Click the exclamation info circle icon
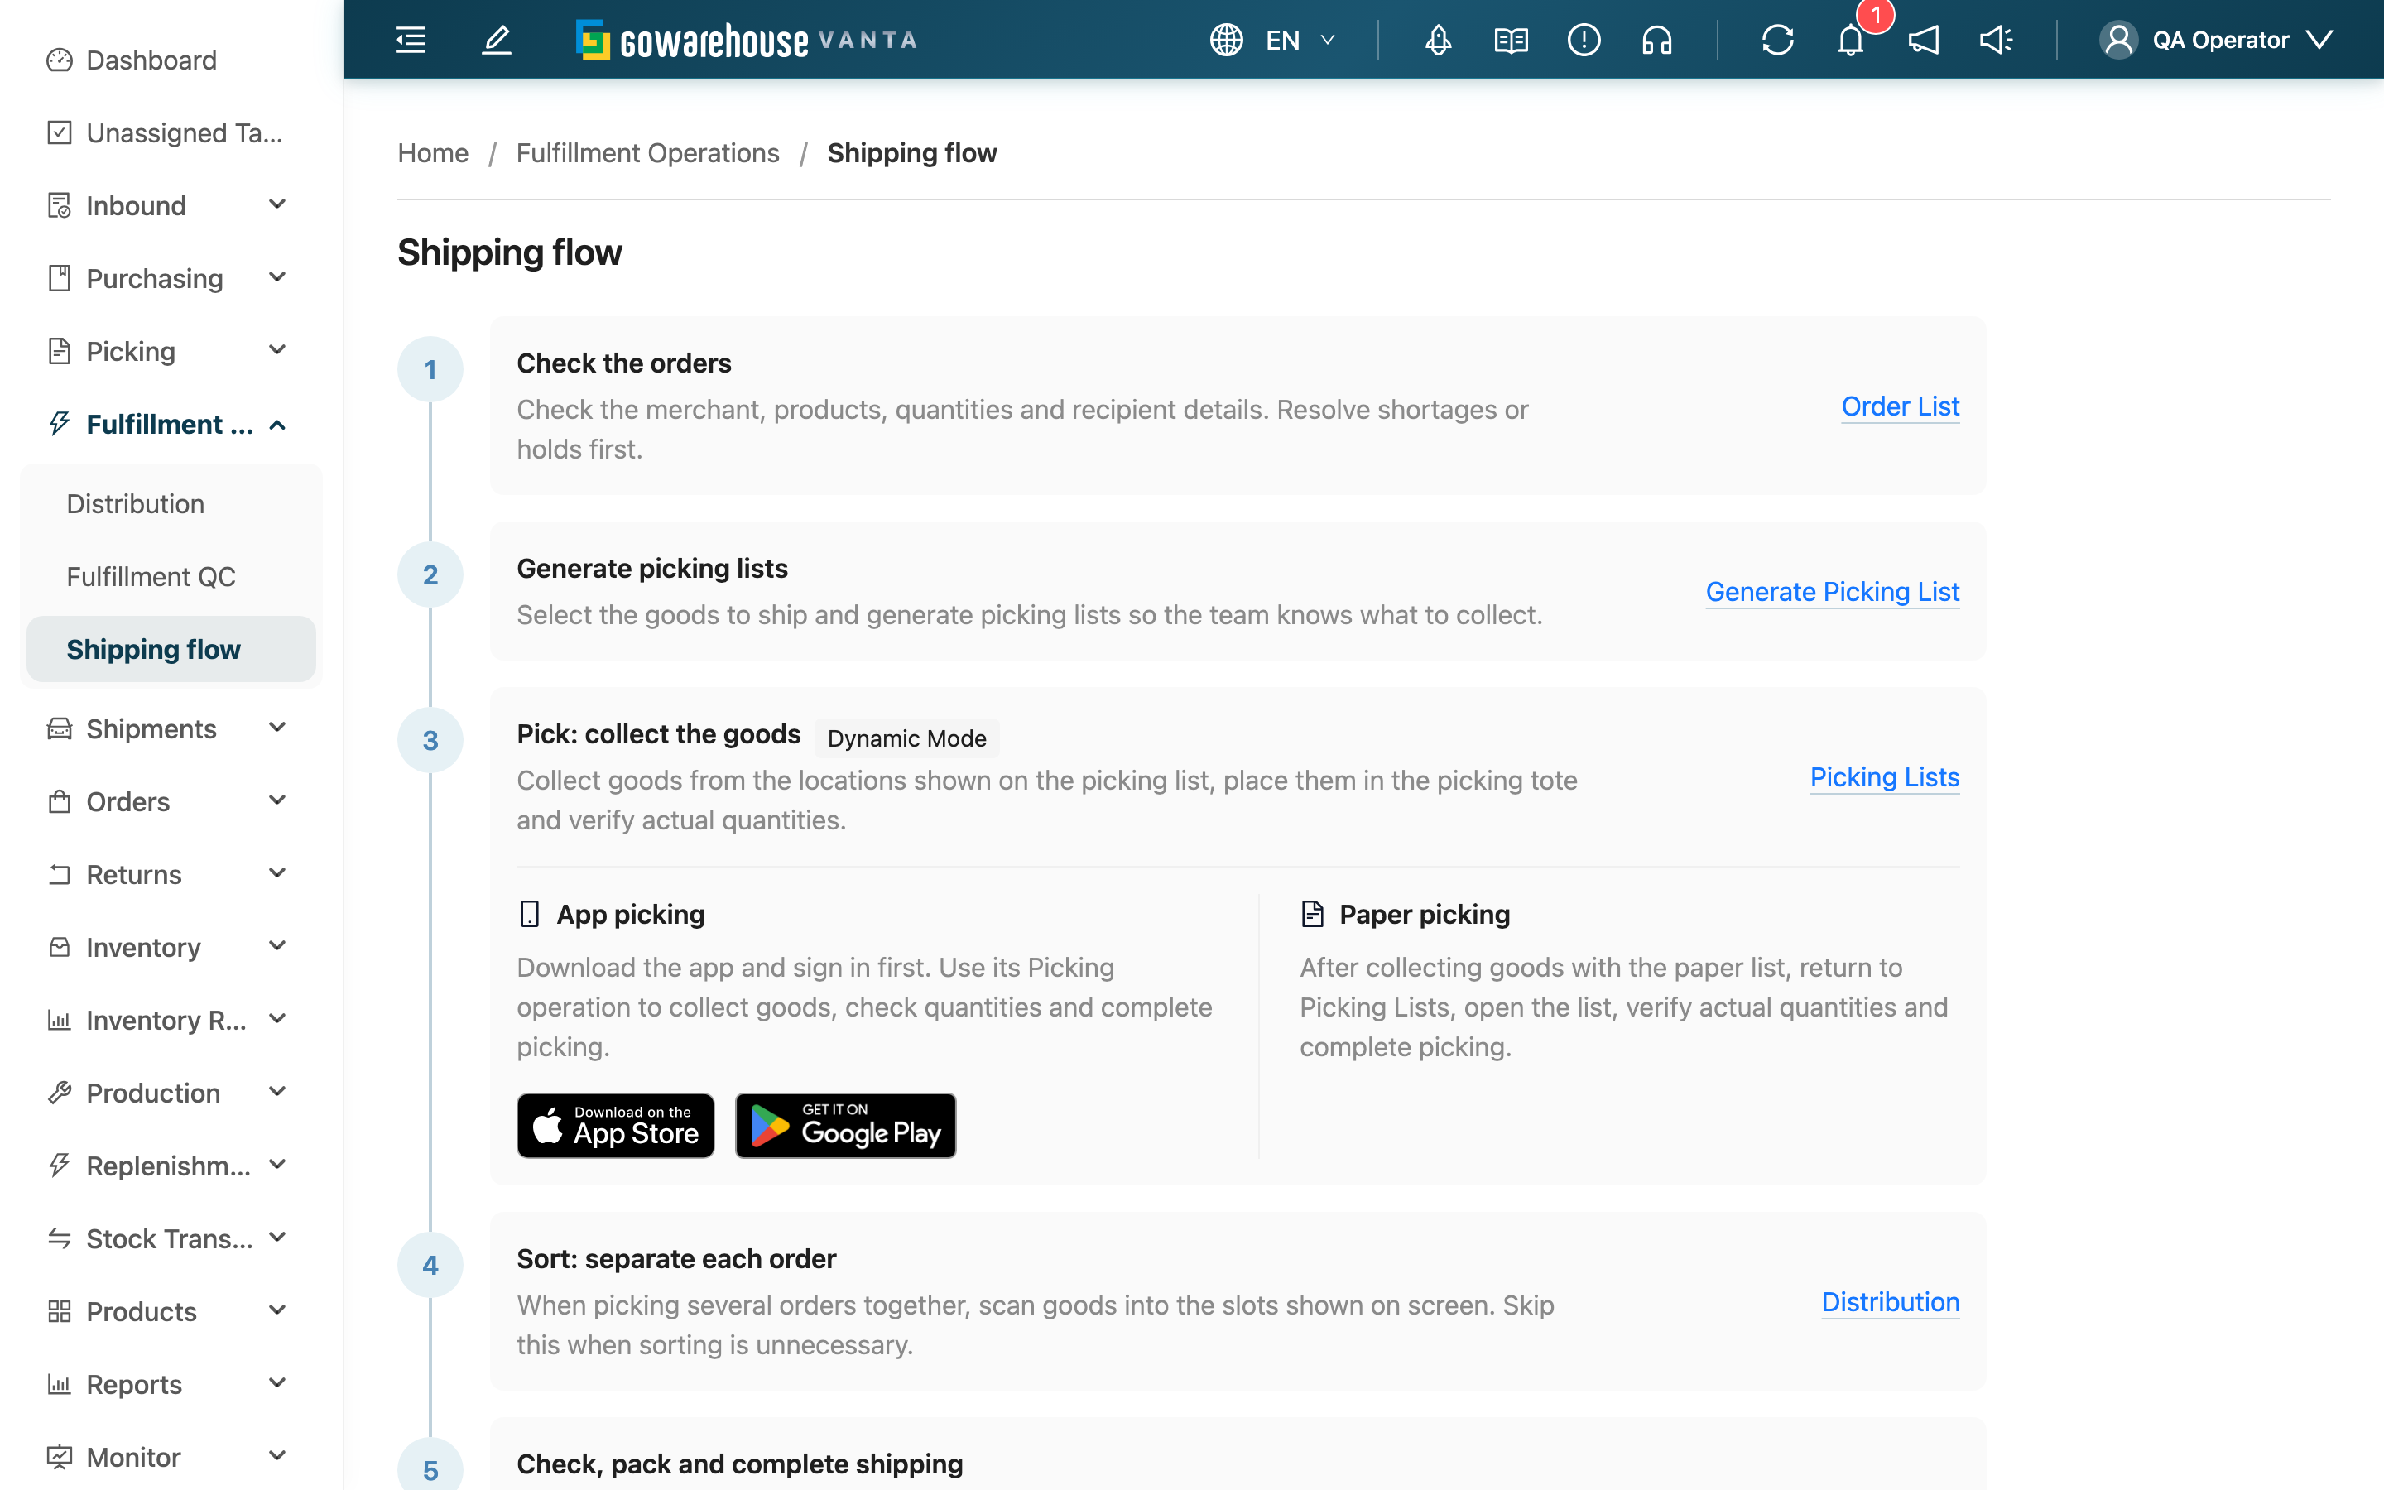Image resolution: width=2384 pixels, height=1490 pixels. pos(1584,41)
